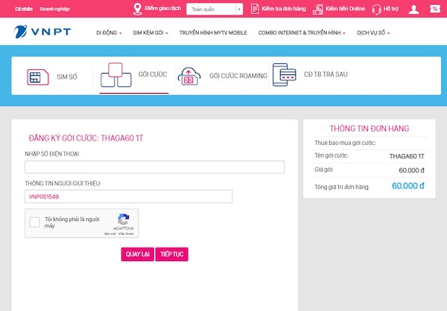Expand the DI ĐỘNG menu
447x311 pixels.
coord(109,33)
